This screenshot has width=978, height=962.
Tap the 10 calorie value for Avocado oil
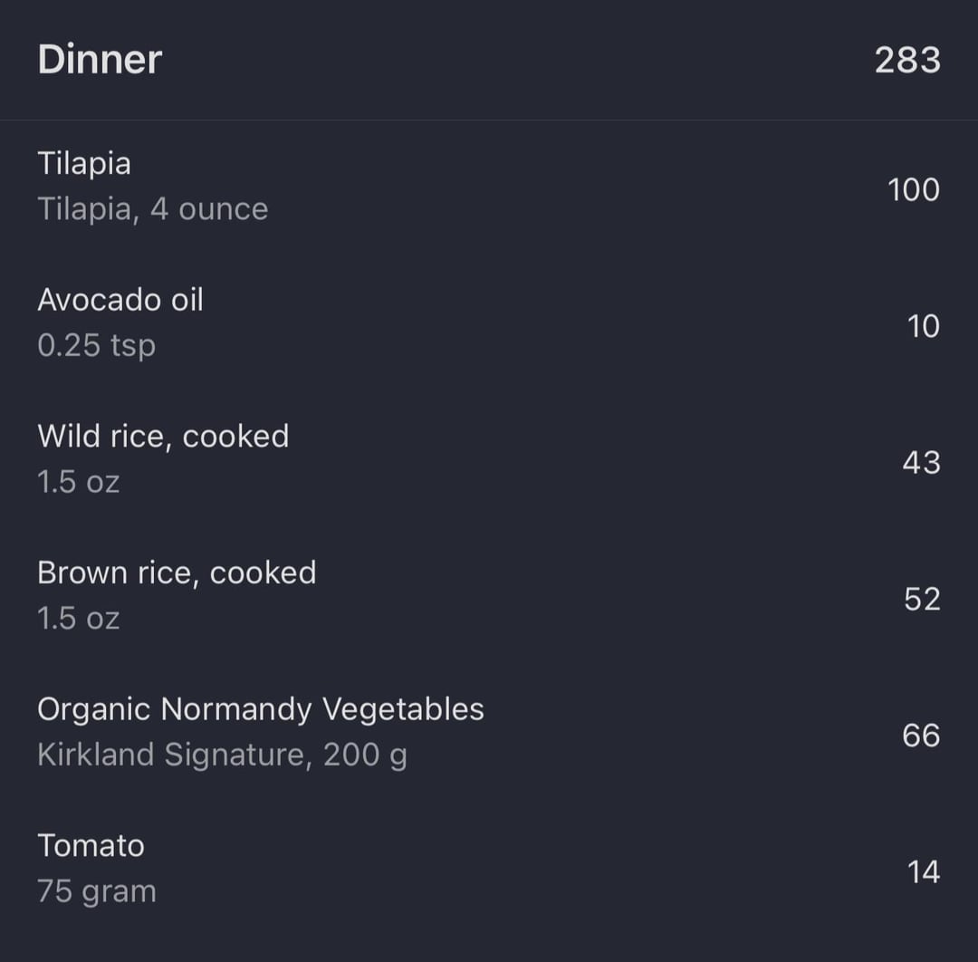(923, 326)
